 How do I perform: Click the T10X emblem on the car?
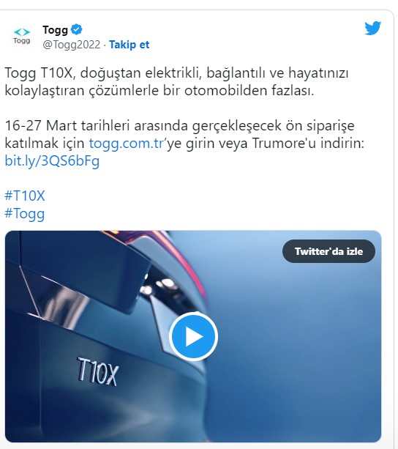[x=98, y=371]
